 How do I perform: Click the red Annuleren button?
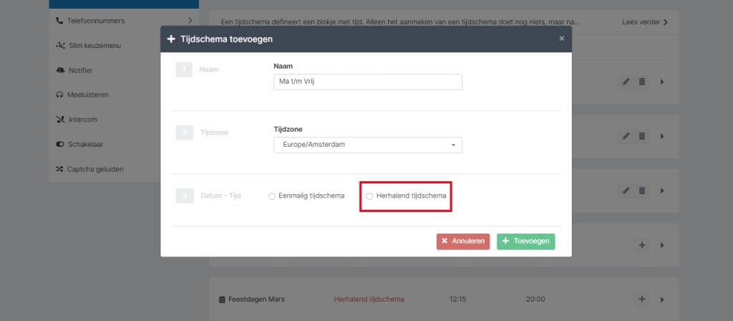click(463, 241)
